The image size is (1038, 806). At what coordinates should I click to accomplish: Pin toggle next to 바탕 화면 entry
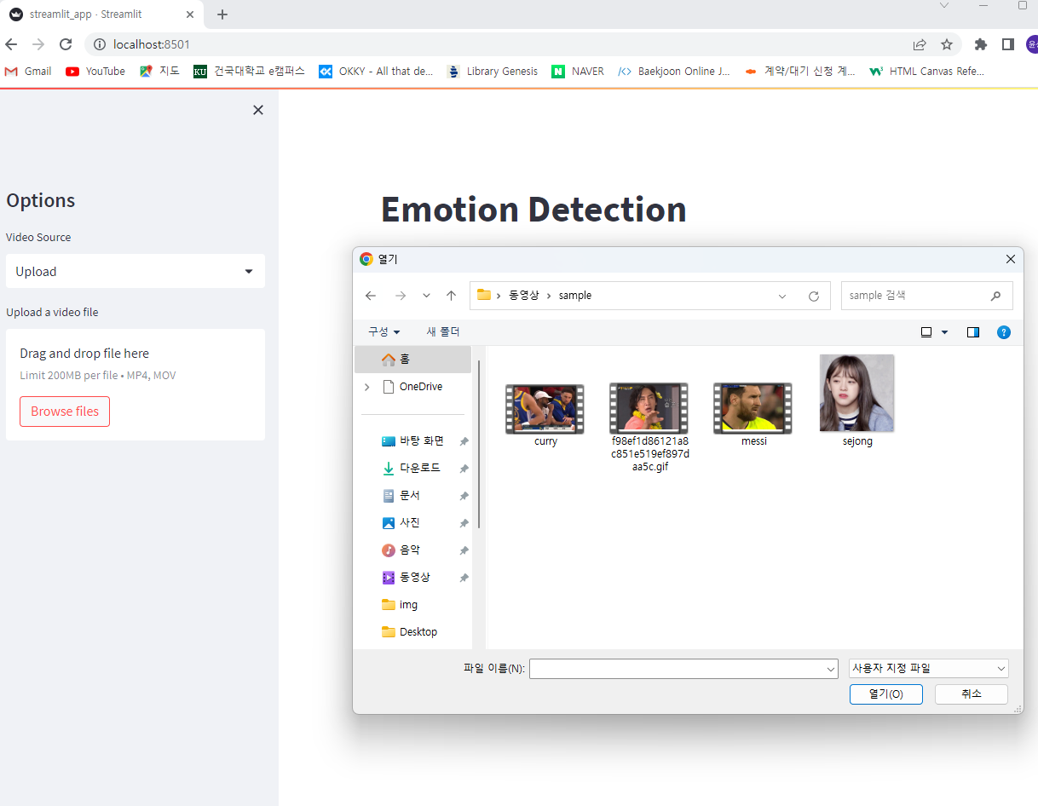(x=464, y=440)
